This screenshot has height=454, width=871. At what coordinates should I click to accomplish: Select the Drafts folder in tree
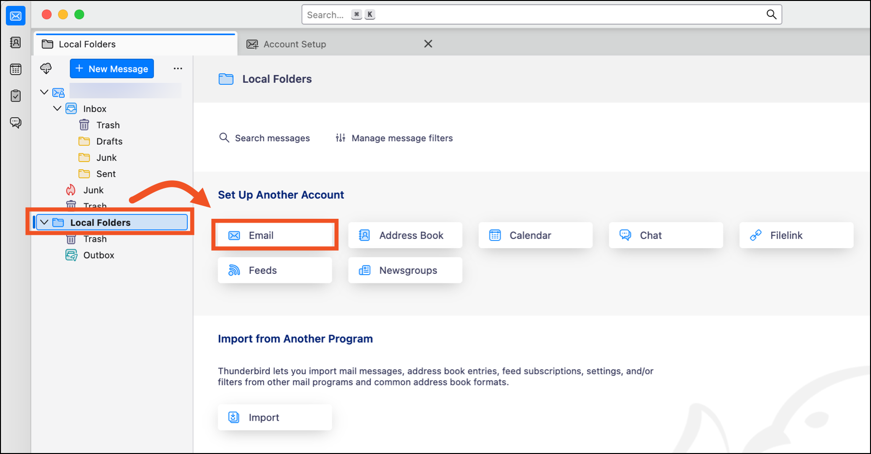point(109,141)
